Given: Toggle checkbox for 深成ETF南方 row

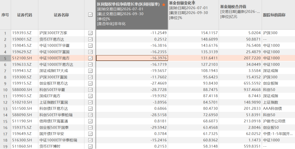Looking at the screenshot, I should pyautogui.click(x=90, y=96).
